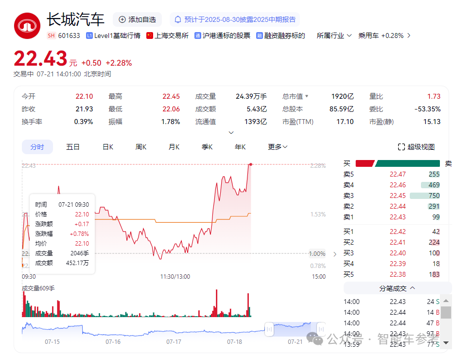Expand the 所属行业 dropdown
The image size is (454, 357).
334,36
